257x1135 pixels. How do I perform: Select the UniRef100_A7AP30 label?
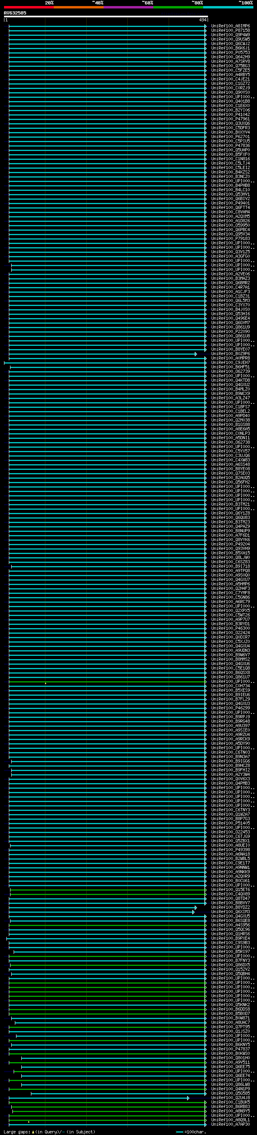click(230, 1124)
